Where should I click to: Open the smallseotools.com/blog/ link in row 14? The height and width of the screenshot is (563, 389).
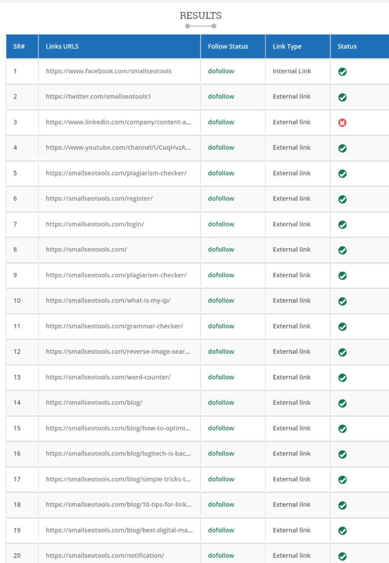coord(94,402)
